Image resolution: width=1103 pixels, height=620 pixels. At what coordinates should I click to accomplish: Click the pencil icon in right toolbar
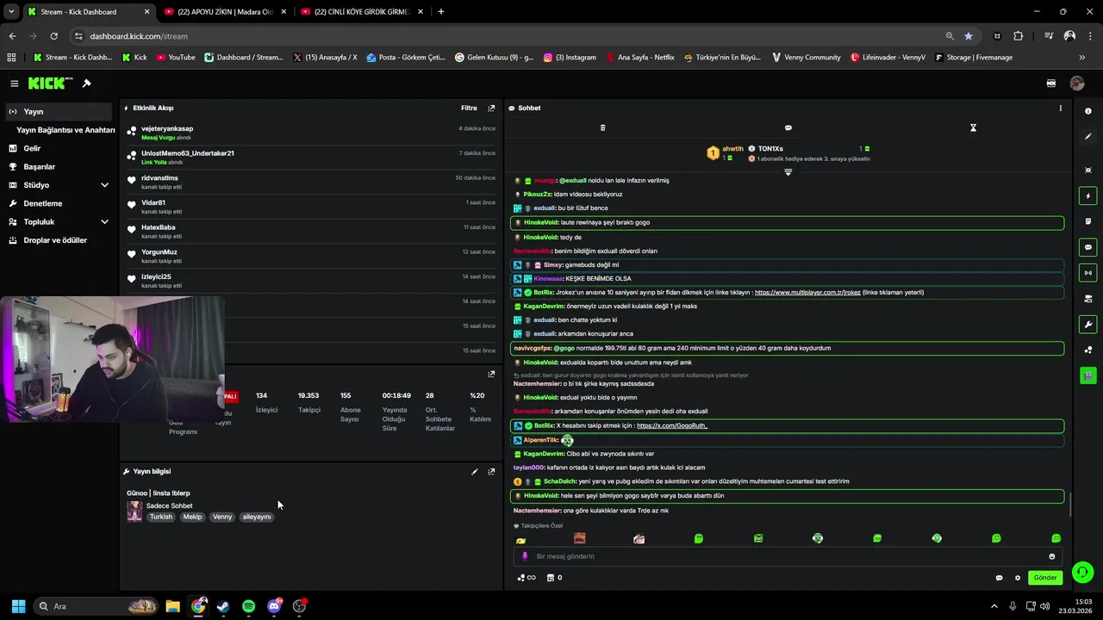pyautogui.click(x=1087, y=136)
